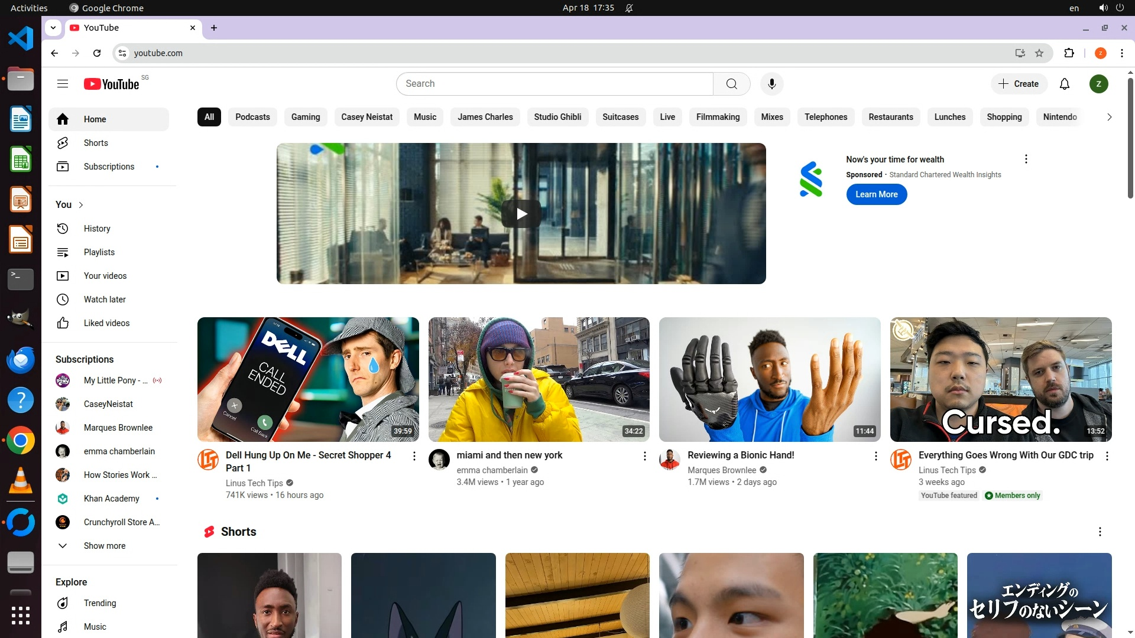Viewport: 1135px width, 638px height.
Task: Click the Create button
Action: pyautogui.click(x=1019, y=84)
